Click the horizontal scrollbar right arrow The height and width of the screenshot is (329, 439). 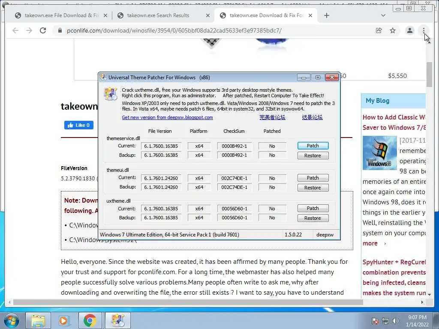click(422, 302)
